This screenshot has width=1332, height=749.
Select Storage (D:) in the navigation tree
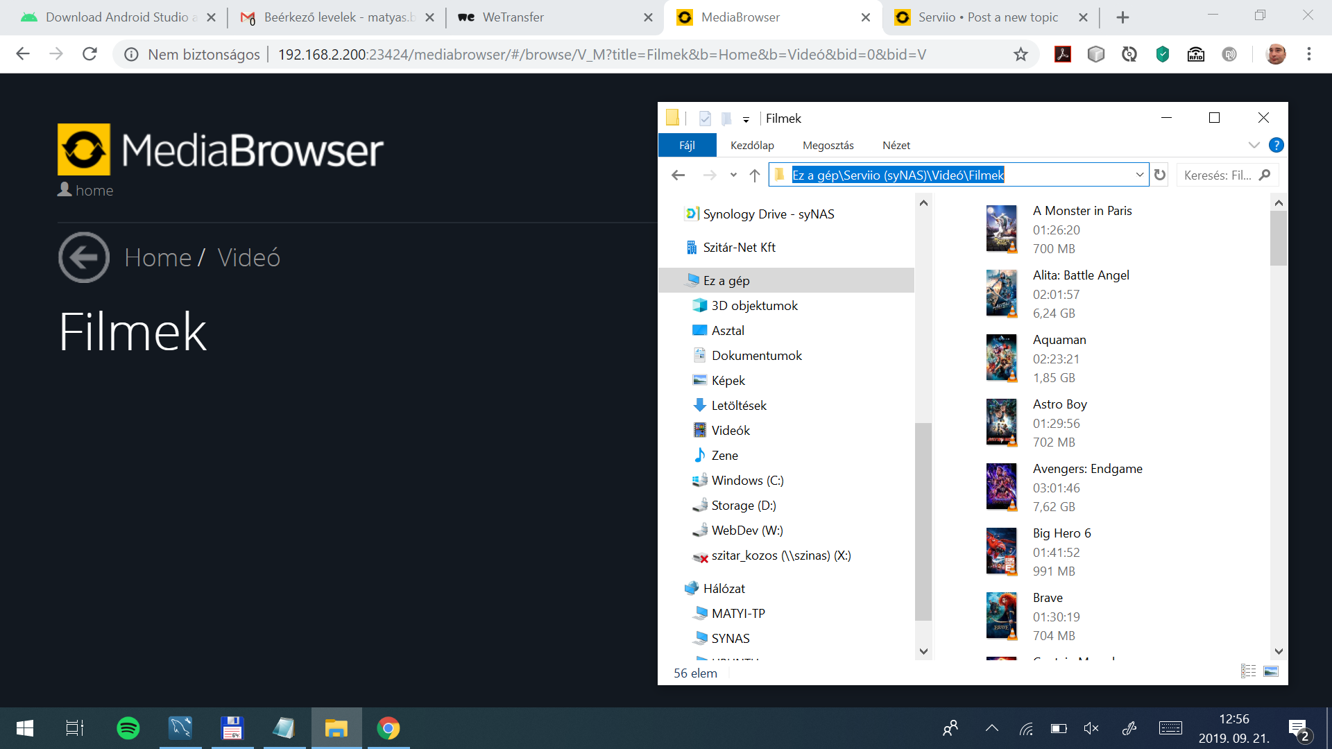coord(743,506)
